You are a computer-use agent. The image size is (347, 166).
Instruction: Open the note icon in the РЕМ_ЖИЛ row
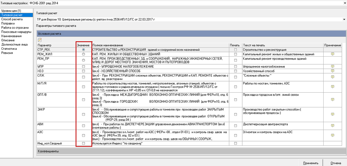[333, 54]
